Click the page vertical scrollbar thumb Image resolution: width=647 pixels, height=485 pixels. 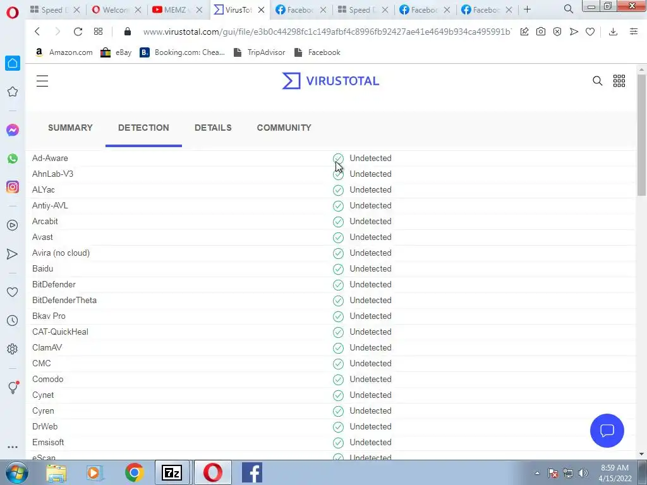click(641, 135)
